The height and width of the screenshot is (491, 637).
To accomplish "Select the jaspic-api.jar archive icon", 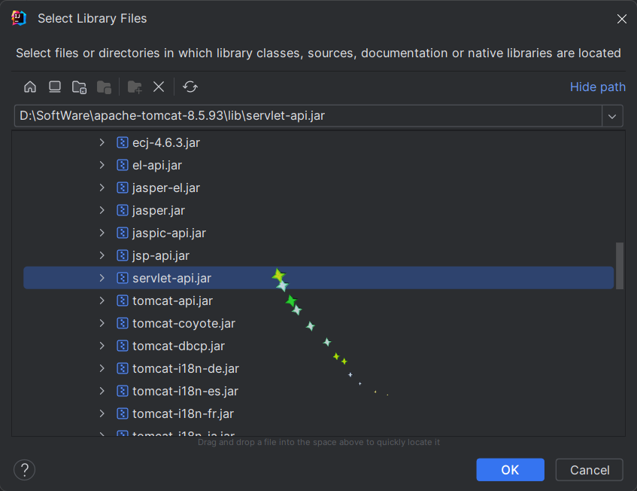I will tap(123, 233).
